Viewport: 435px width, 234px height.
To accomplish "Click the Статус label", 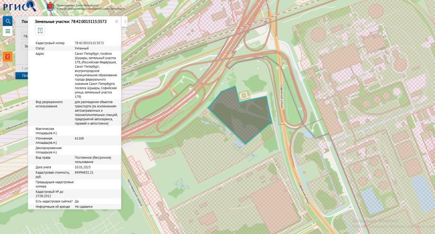I will (x=40, y=48).
